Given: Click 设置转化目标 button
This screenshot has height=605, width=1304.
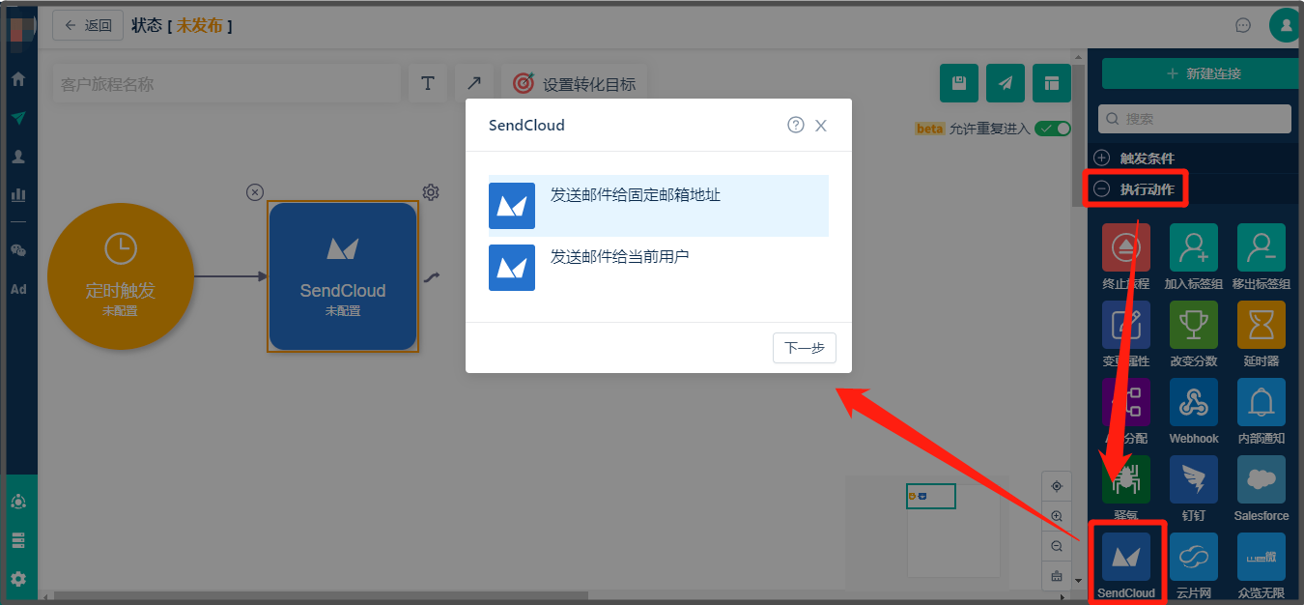Looking at the screenshot, I should (575, 84).
